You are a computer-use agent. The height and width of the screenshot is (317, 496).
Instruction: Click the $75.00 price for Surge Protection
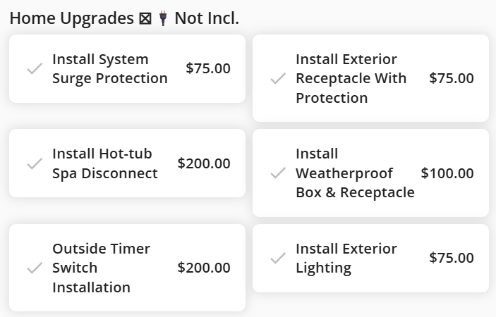(x=208, y=68)
